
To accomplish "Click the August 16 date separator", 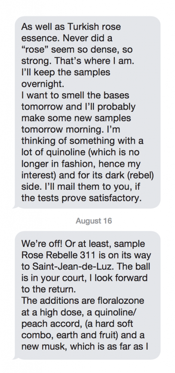I will coord(94,221).
